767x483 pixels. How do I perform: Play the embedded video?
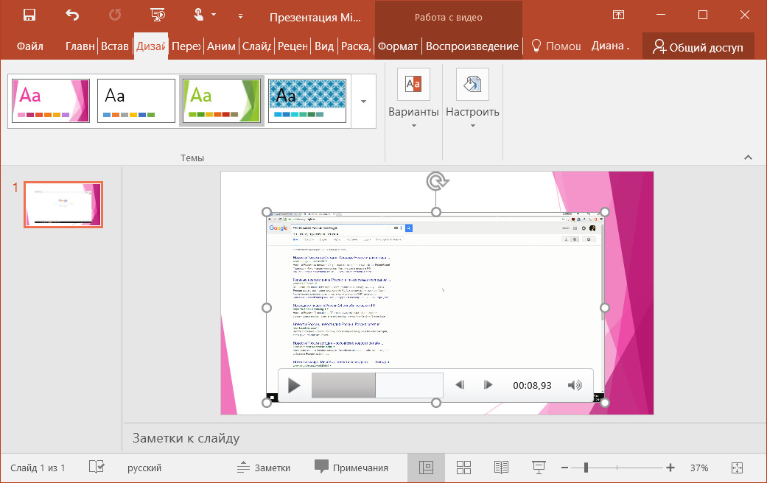point(293,384)
